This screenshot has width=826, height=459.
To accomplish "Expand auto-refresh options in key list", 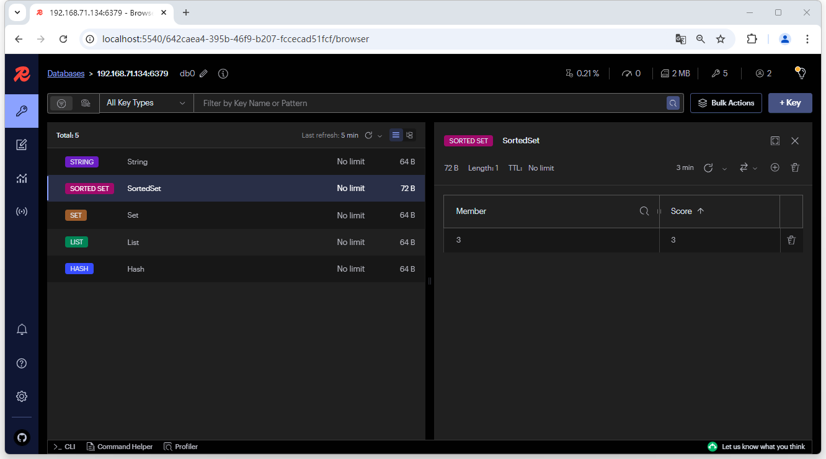I will [380, 136].
